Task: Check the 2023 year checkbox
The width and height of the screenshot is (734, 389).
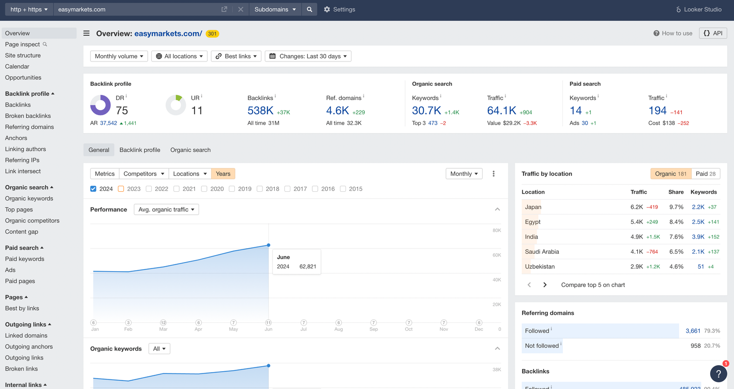Action: click(x=121, y=189)
